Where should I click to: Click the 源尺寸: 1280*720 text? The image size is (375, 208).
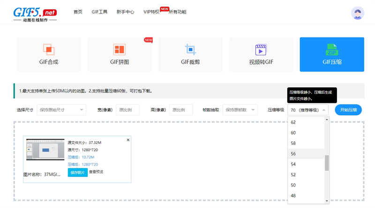pyautogui.click(x=83, y=150)
